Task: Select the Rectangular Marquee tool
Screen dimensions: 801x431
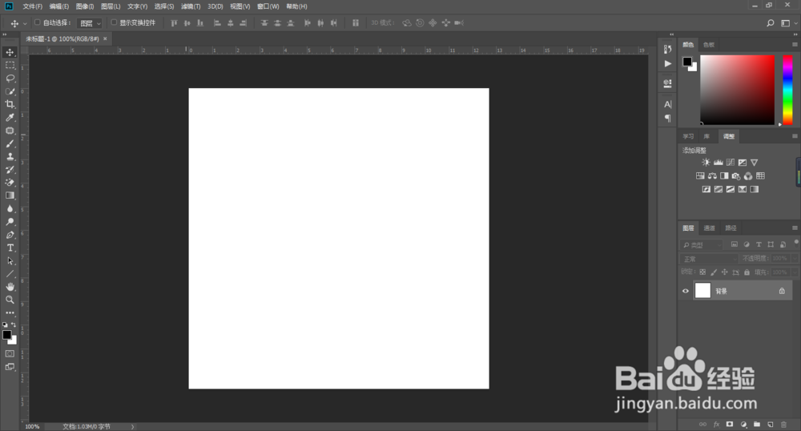Action: [10, 66]
